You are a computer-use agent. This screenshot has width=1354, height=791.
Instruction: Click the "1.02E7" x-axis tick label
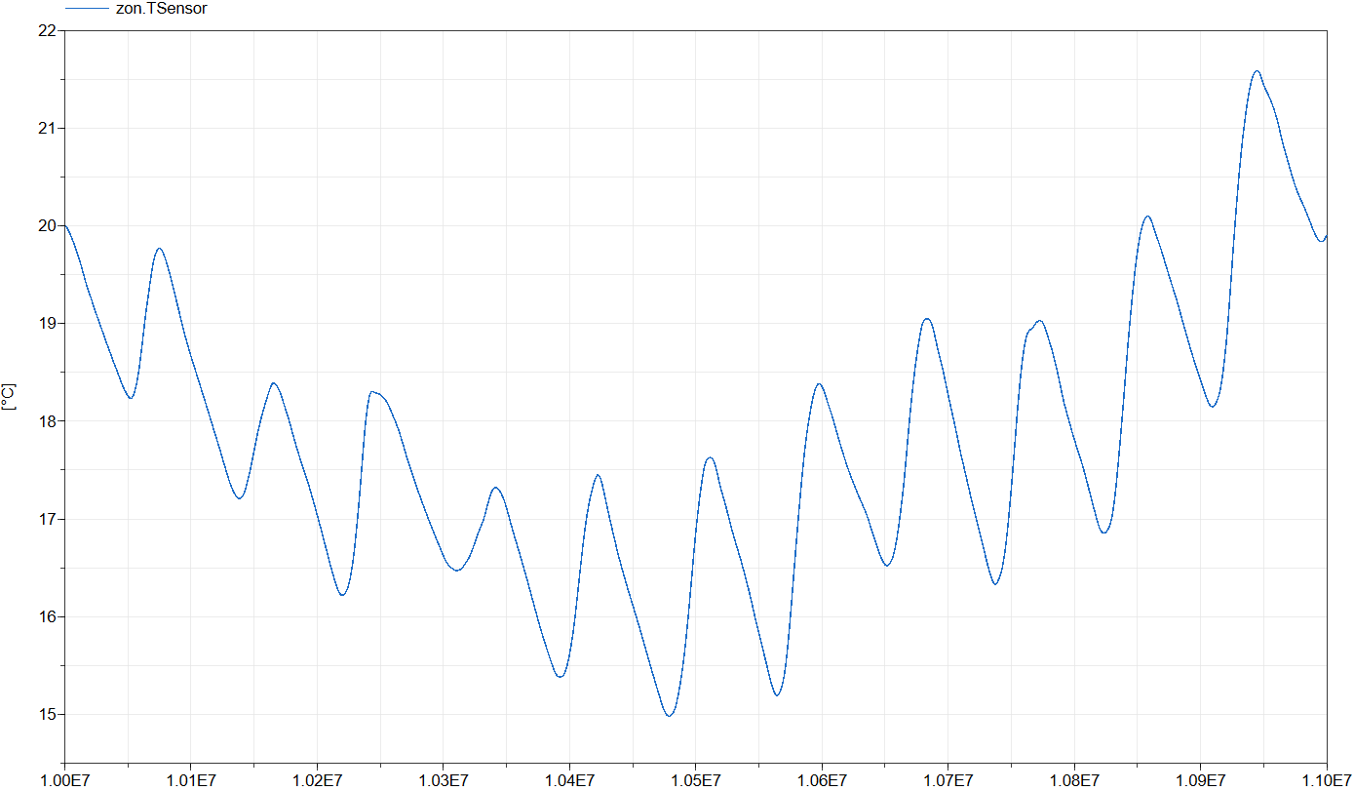click(317, 780)
